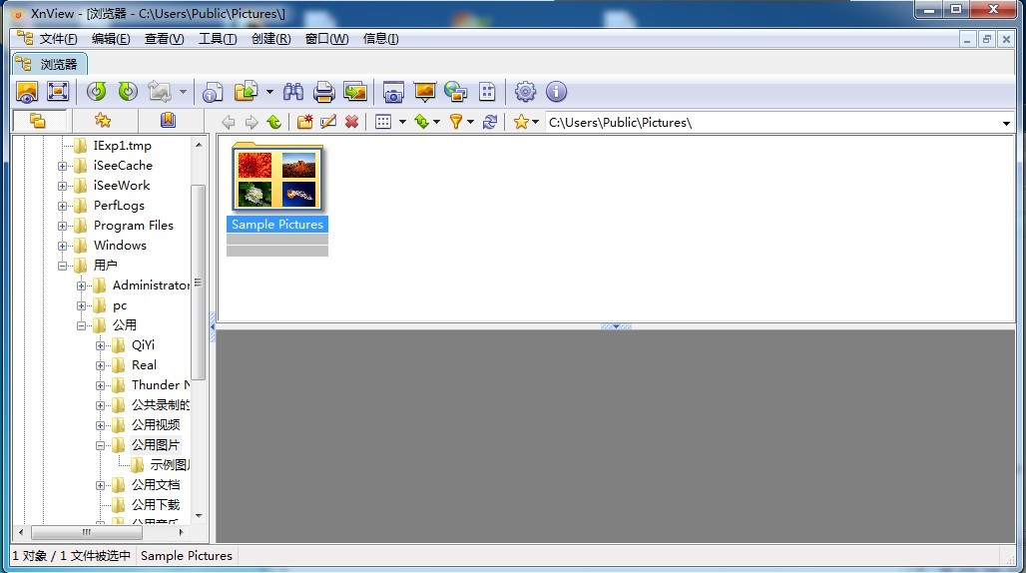Screen dimensions: 1026x573
Task: Go up one folder level
Action: click(273, 122)
